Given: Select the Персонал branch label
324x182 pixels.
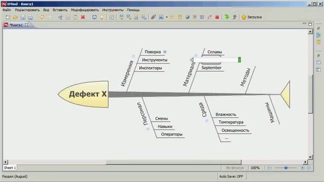Looking at the screenshot, I should click(143, 114).
